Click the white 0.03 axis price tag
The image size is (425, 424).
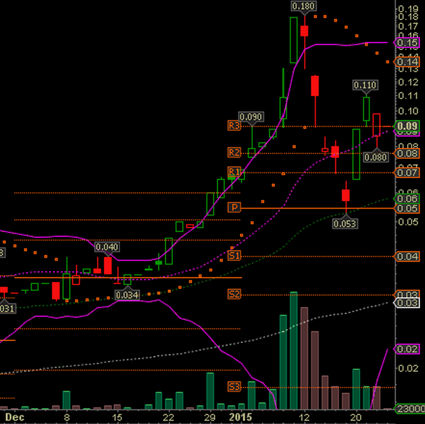coord(406,303)
